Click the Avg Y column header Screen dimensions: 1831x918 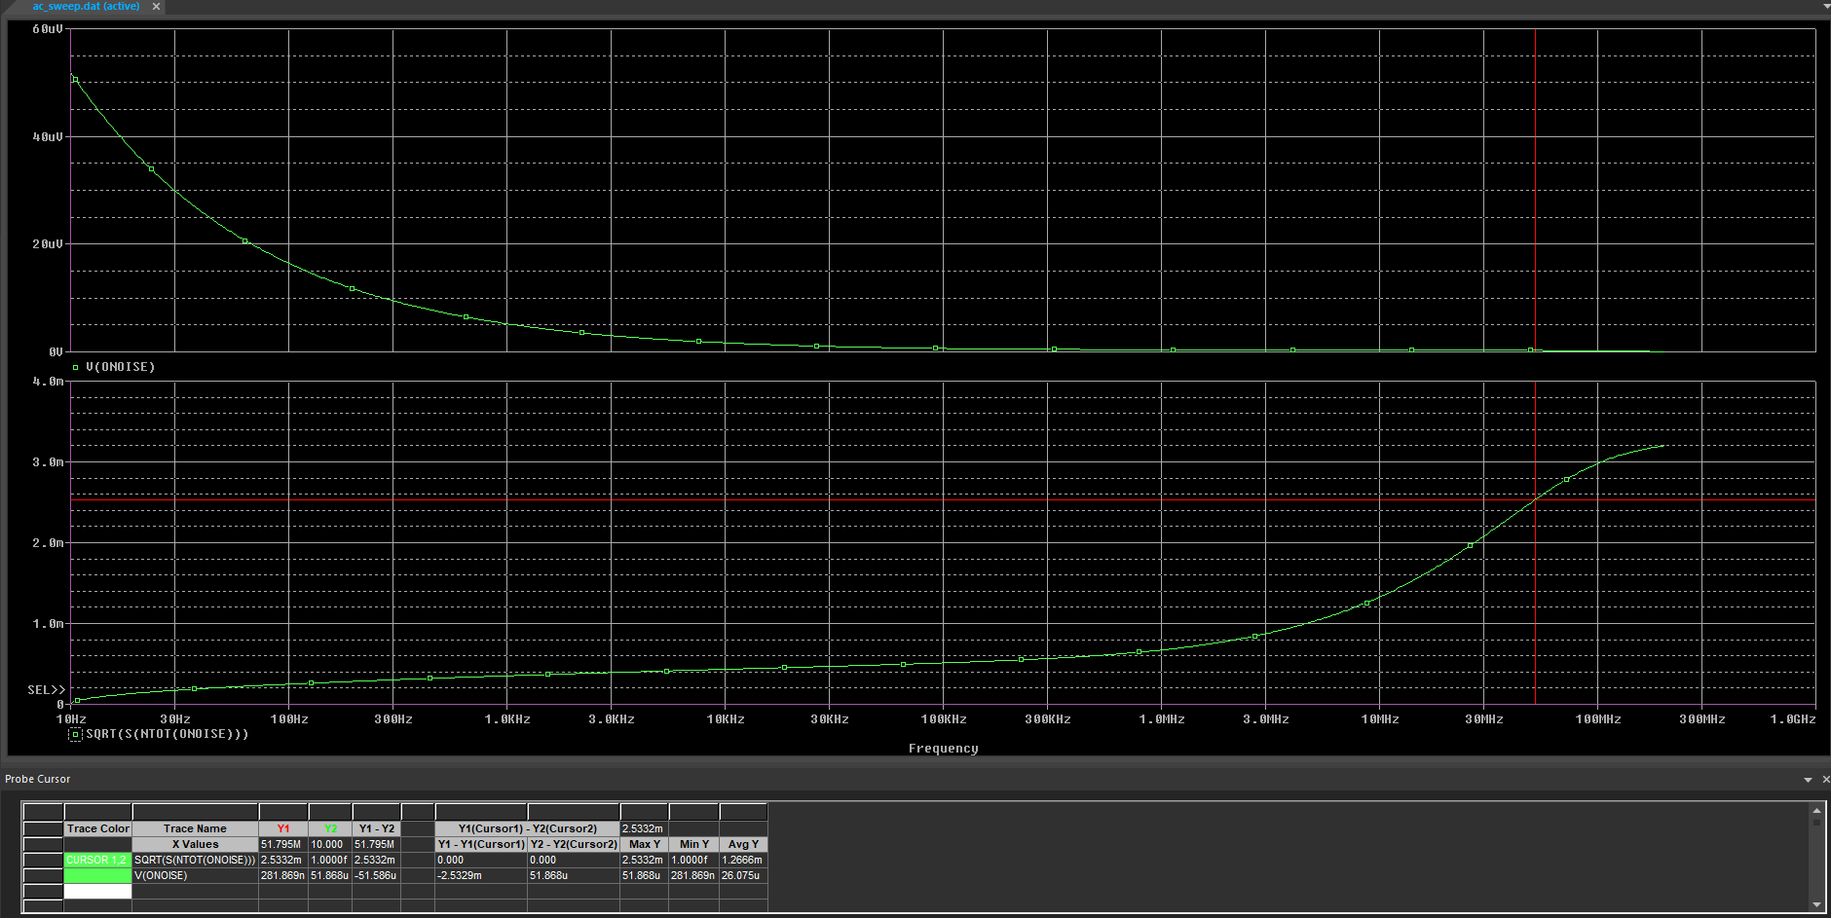pyautogui.click(x=743, y=844)
